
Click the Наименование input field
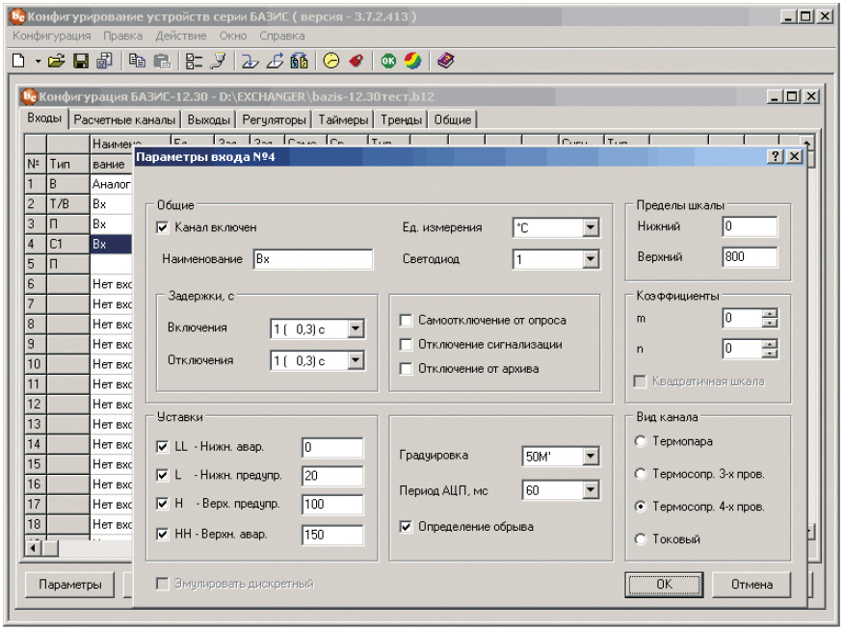(313, 259)
